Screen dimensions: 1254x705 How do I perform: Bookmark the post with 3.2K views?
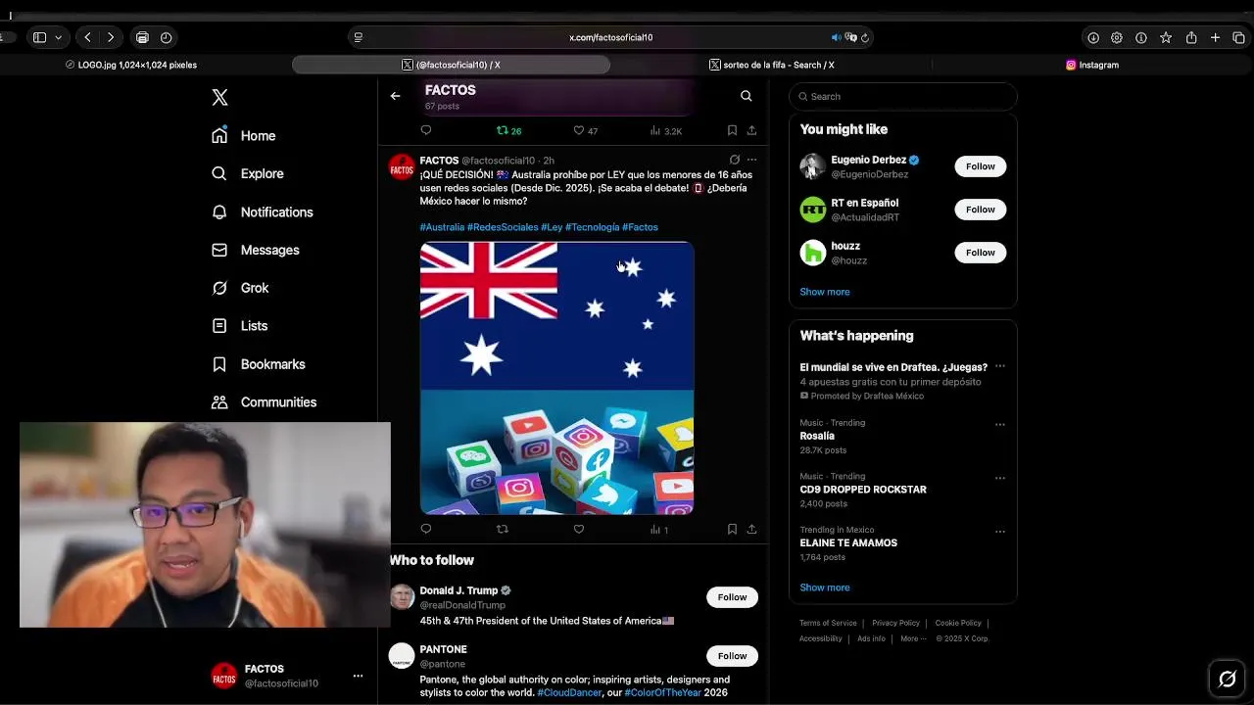click(732, 130)
